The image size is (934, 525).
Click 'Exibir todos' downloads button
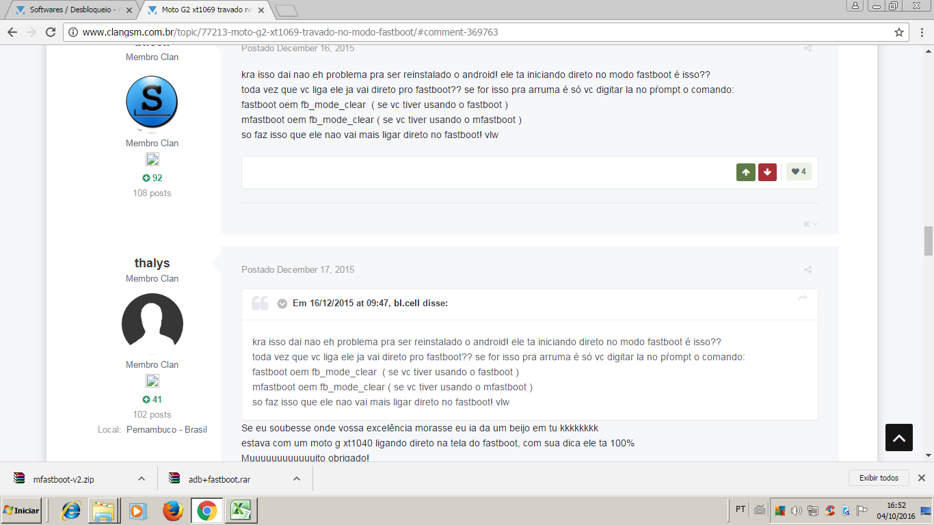879,478
